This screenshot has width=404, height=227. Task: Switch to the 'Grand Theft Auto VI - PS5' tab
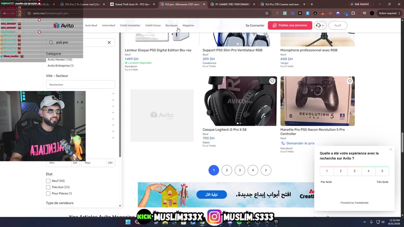coord(132,4)
